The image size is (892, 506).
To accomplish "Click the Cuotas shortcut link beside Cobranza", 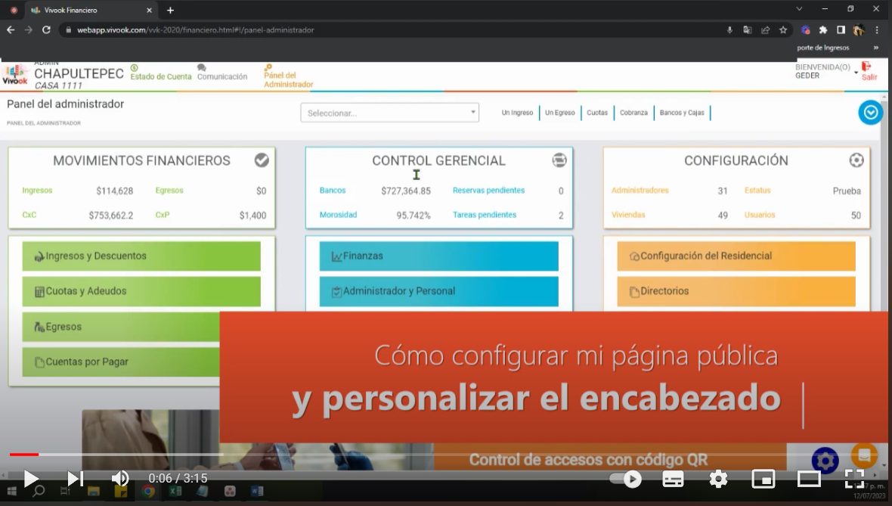I will point(596,113).
